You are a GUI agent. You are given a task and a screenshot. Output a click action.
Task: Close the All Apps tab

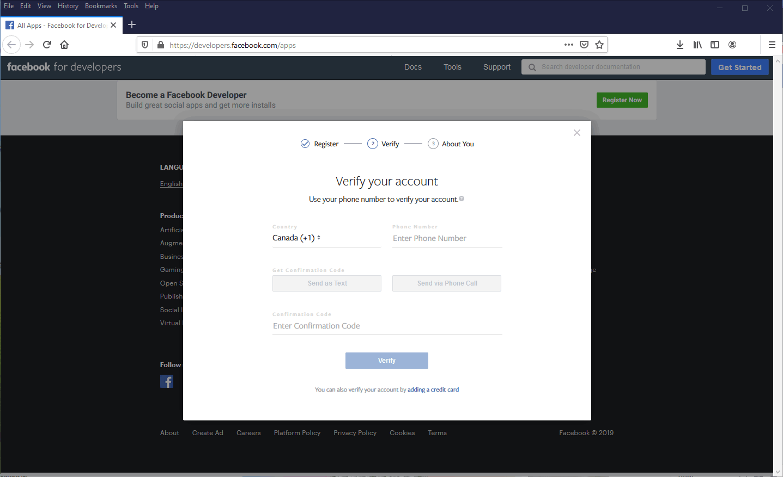click(113, 25)
